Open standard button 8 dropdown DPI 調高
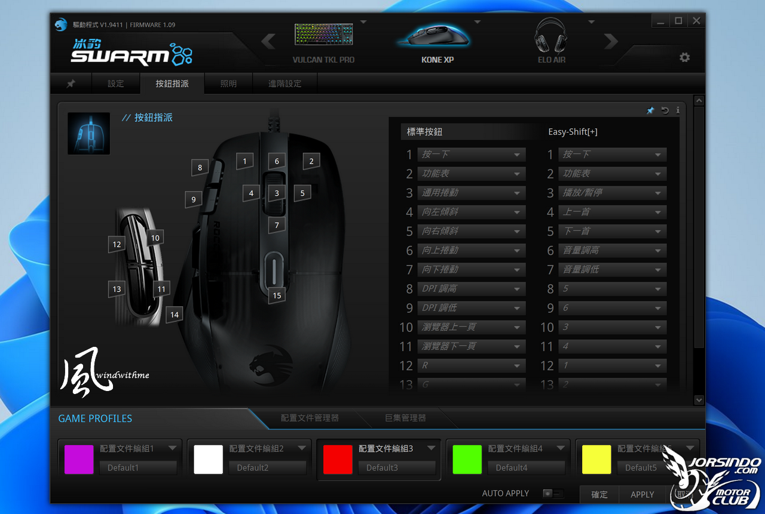Viewport: 765px width, 514px height. pos(472,289)
